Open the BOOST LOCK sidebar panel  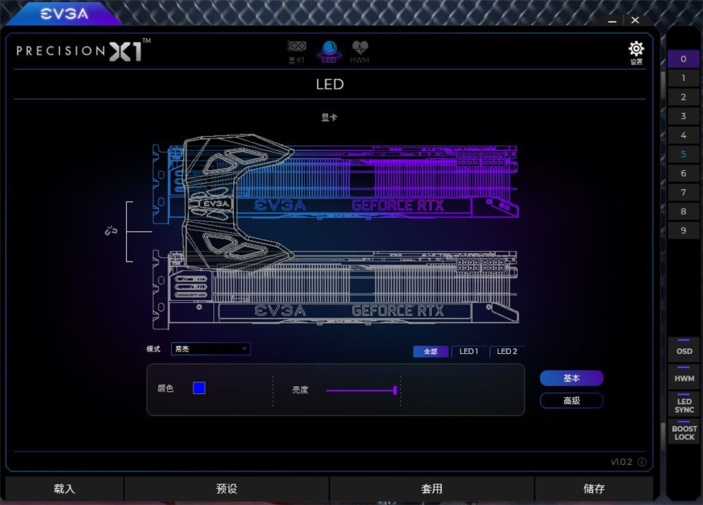683,433
